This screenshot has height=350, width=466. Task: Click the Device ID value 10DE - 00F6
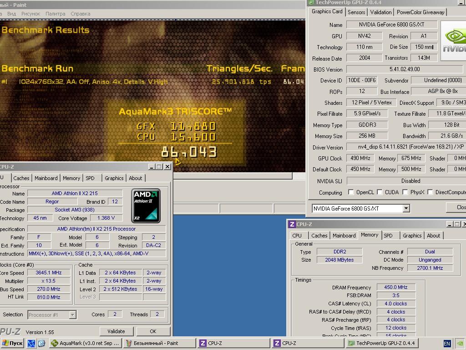(x=362, y=80)
